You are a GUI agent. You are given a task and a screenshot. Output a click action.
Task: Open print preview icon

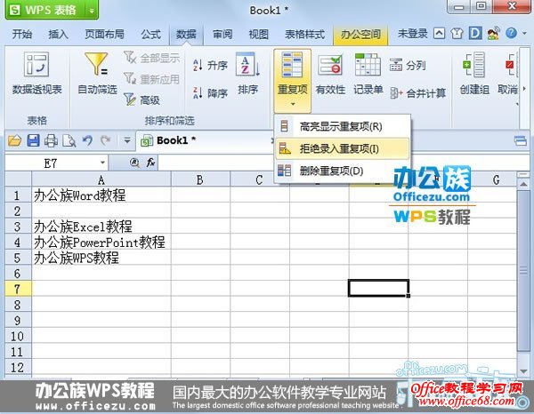point(69,140)
